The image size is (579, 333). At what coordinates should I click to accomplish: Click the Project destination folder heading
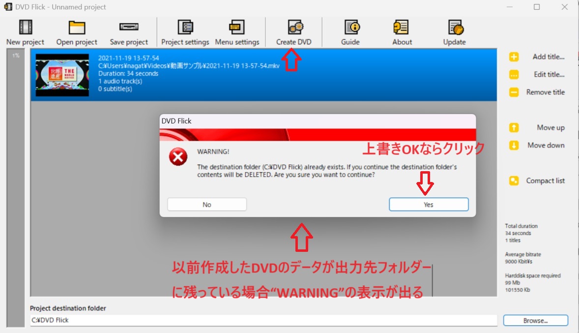pyautogui.click(x=68, y=308)
